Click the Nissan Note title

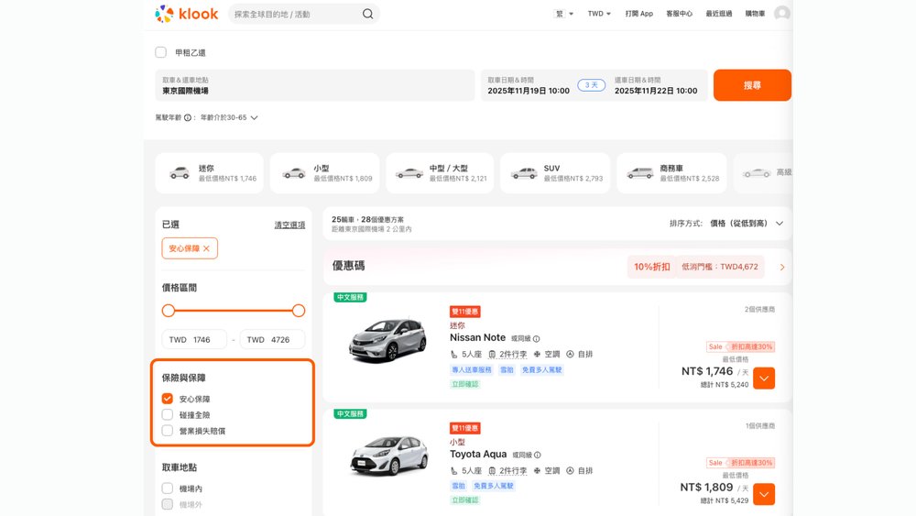pos(477,338)
